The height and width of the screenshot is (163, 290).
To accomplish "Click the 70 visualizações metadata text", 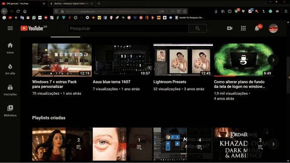I will point(46,94).
